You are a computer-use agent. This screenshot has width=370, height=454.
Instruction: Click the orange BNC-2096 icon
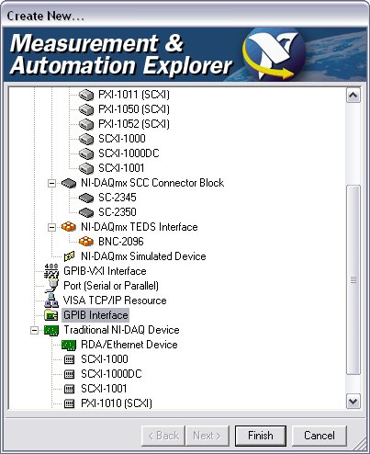pyautogui.click(x=86, y=242)
